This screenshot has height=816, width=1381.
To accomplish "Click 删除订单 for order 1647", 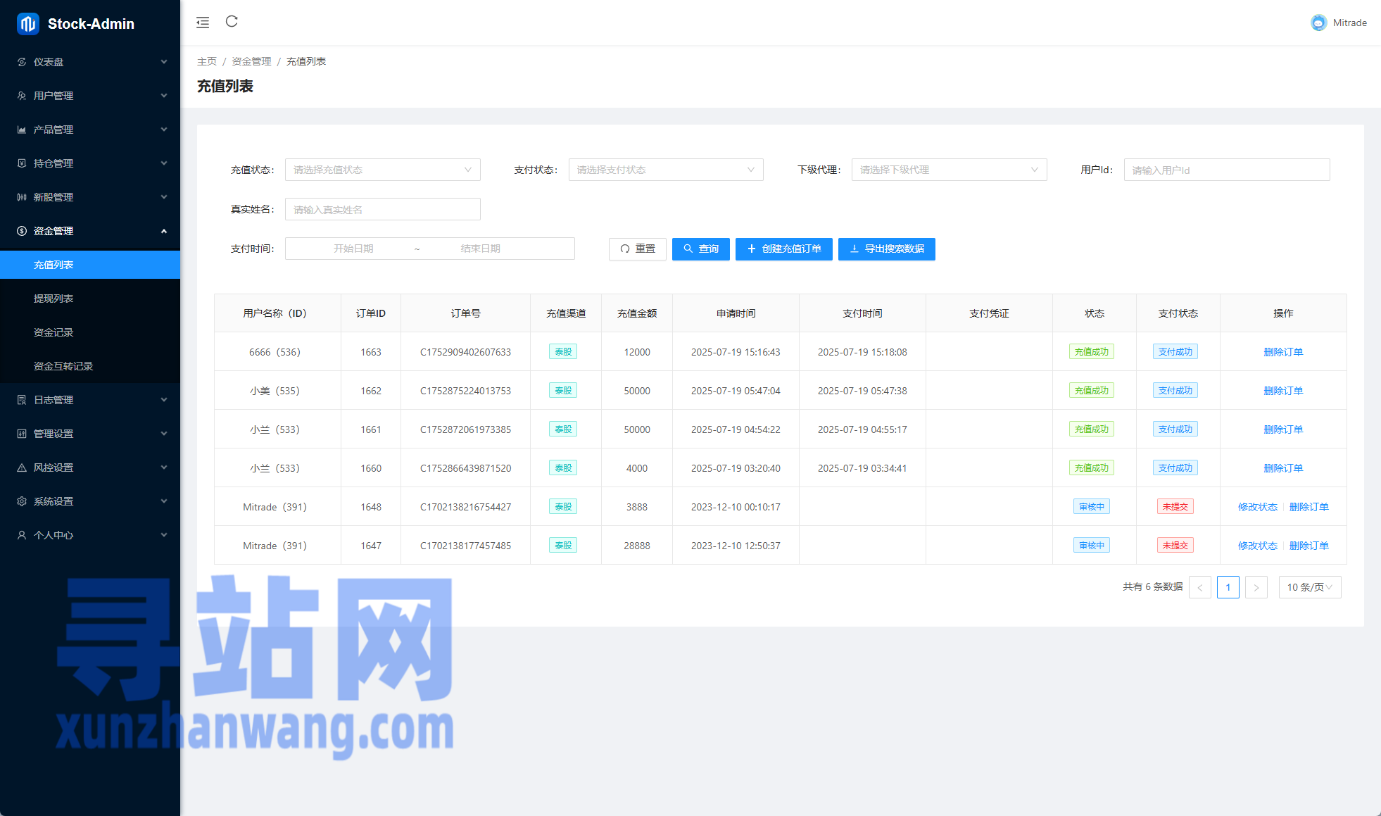I will 1309,546.
